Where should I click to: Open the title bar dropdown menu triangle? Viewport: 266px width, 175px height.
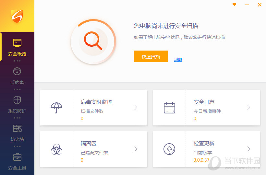point(235,5)
